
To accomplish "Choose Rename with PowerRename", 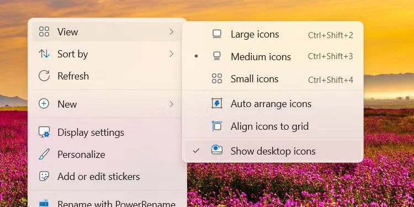I will click(x=108, y=203).
